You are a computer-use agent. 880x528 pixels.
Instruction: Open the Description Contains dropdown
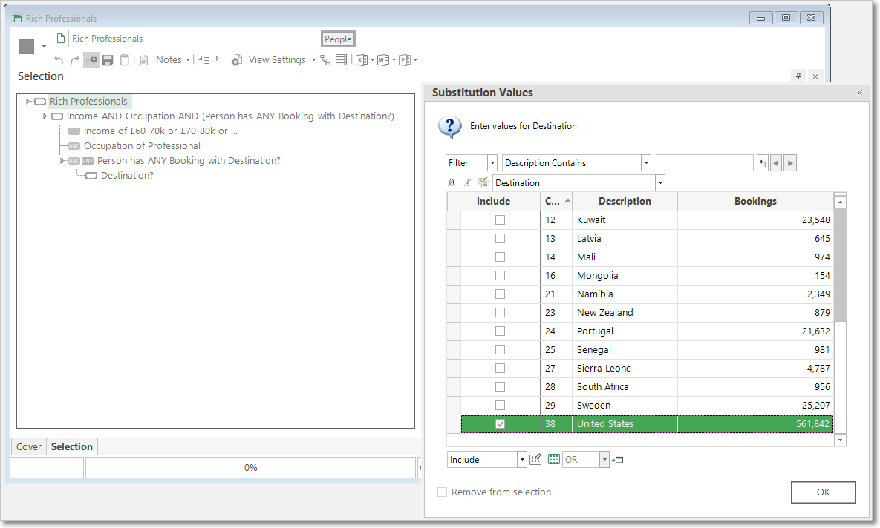646,163
